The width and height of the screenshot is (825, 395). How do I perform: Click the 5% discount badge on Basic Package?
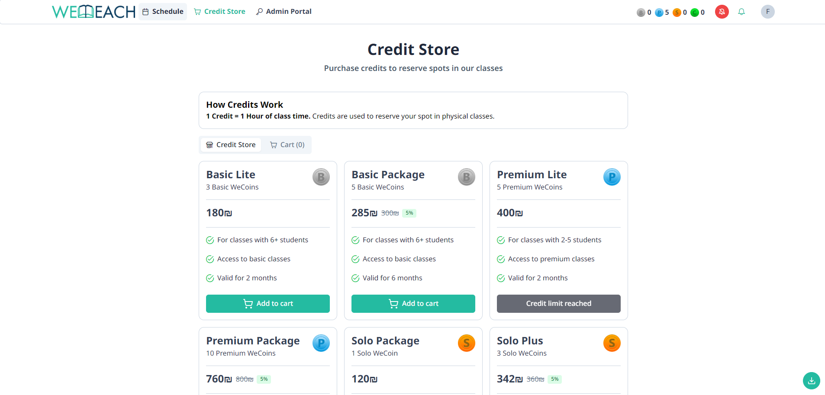pos(409,213)
